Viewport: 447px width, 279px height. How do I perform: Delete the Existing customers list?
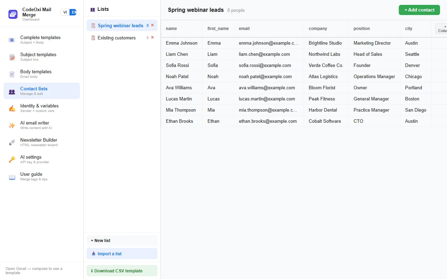tap(152, 37)
